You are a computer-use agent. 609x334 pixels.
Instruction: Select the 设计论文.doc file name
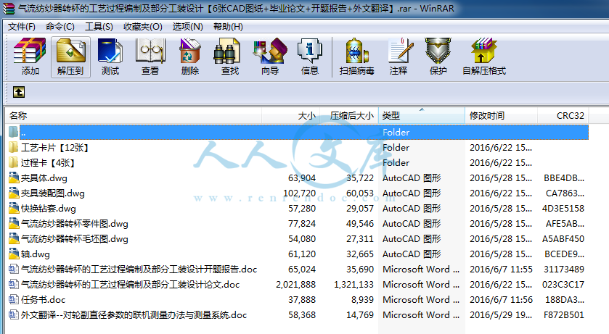[x=130, y=285]
